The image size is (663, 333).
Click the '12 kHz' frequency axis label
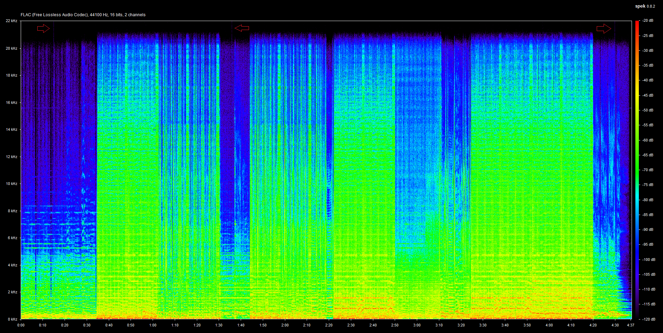(x=11, y=157)
